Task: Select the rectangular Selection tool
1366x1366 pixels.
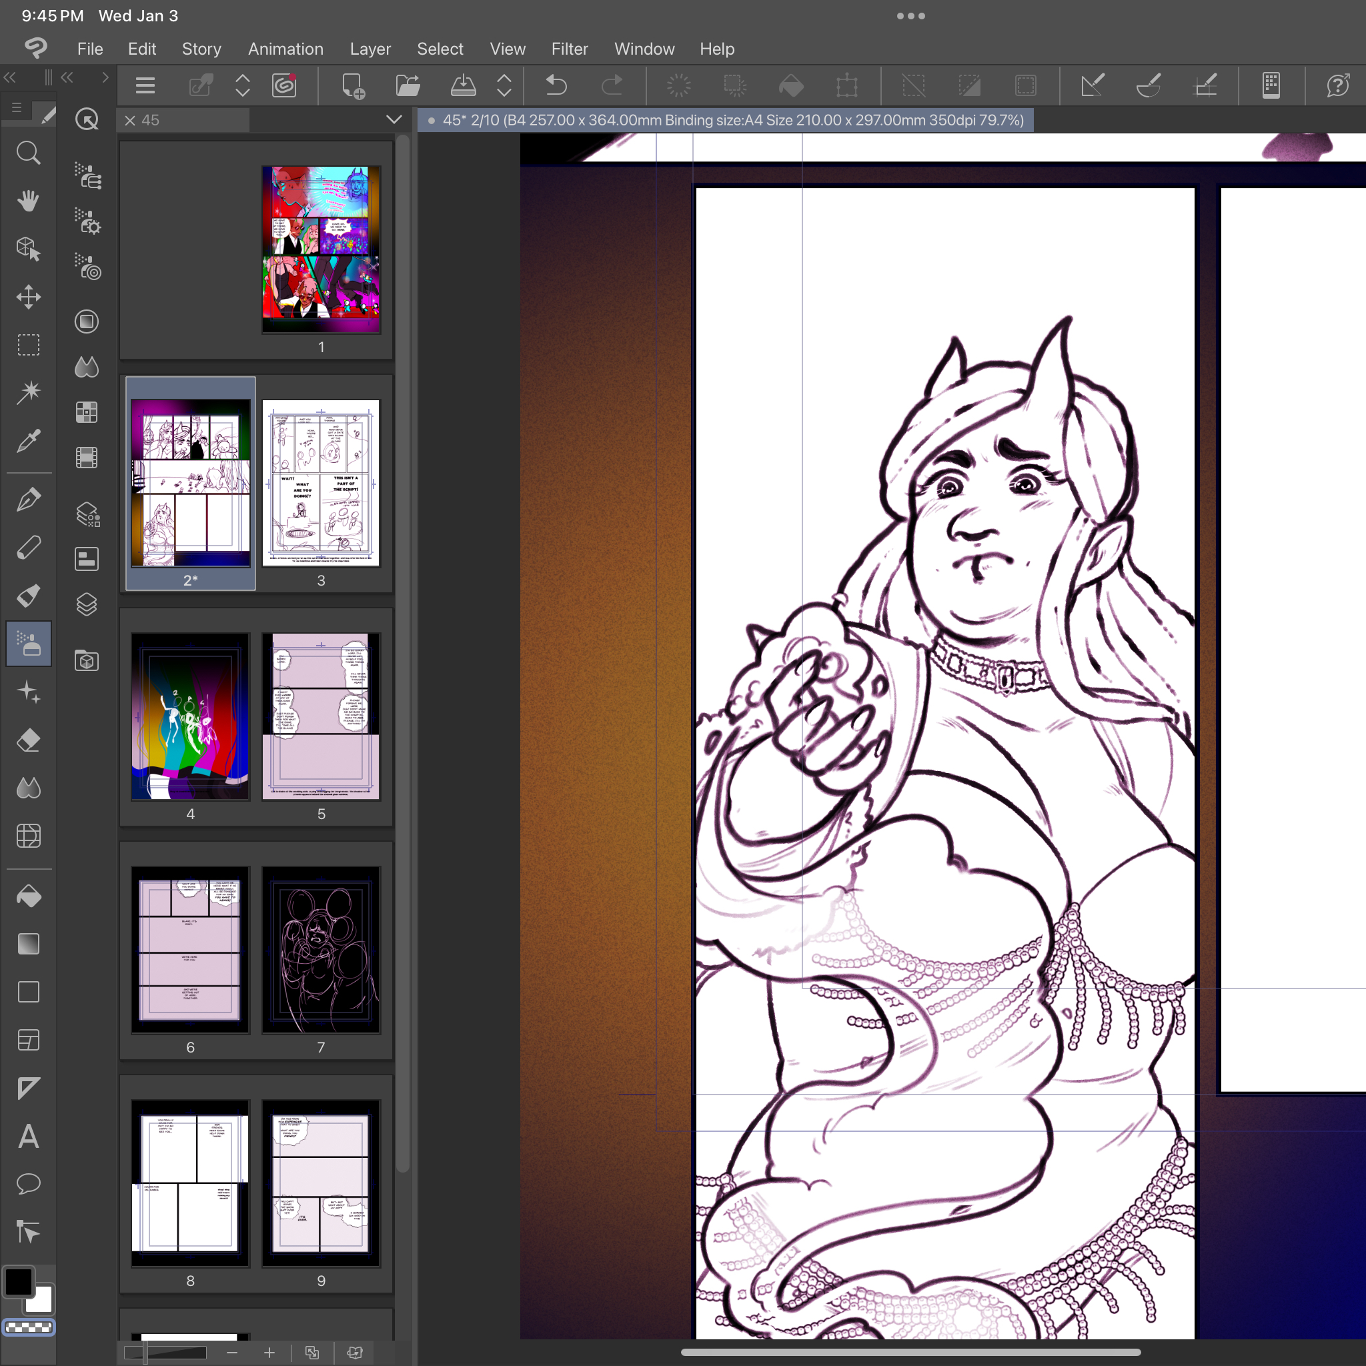Action: 28,345
